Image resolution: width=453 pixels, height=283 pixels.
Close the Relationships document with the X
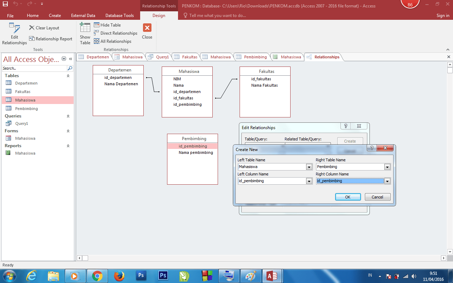pos(449,57)
